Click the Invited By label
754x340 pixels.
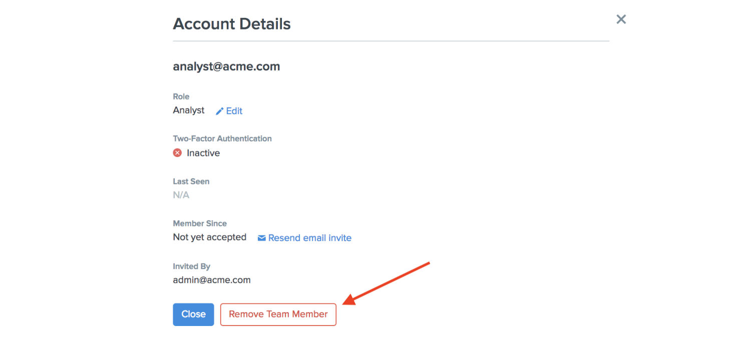192,266
